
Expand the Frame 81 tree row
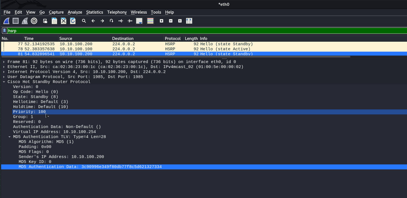click(x=4, y=62)
